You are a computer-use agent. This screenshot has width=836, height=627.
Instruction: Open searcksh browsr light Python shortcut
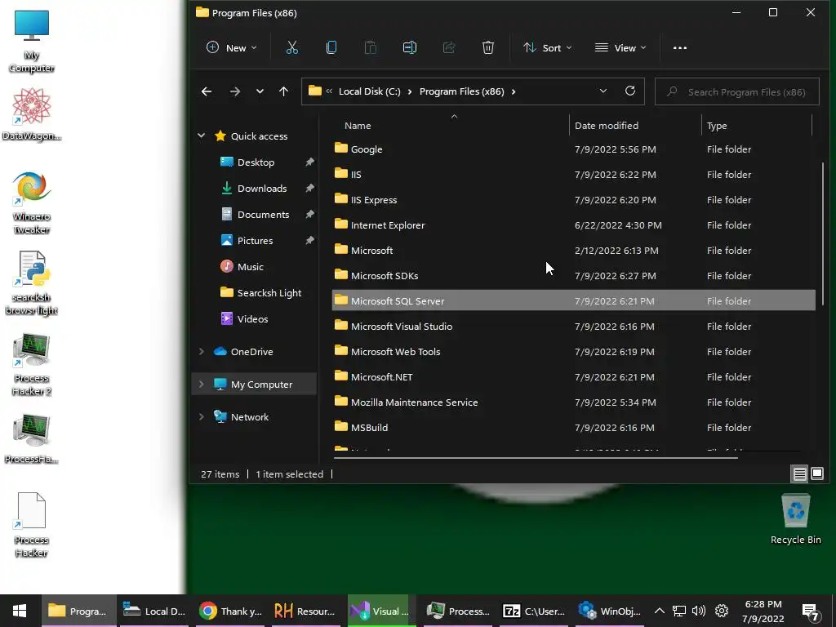pos(32,283)
